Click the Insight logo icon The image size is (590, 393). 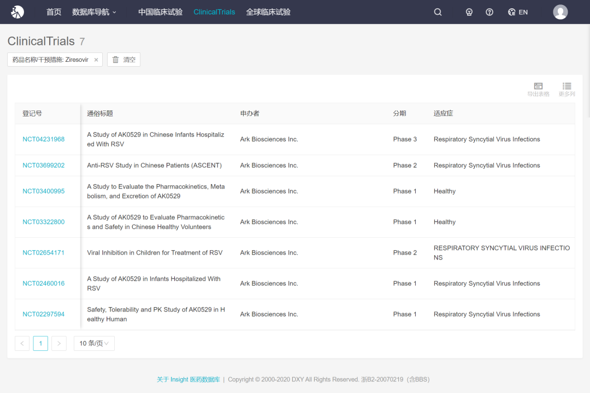click(x=17, y=12)
